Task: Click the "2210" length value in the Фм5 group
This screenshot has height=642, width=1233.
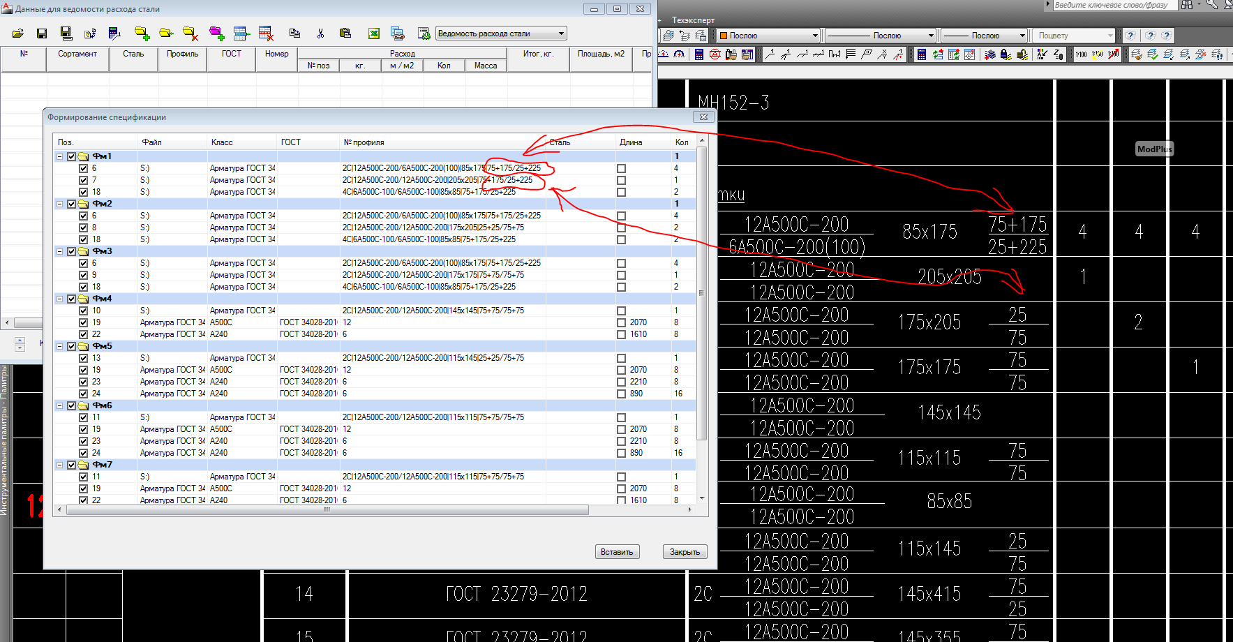Action: click(x=638, y=382)
